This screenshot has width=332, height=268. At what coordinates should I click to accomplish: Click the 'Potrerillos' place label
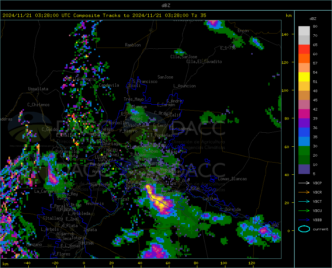[x=68, y=152]
